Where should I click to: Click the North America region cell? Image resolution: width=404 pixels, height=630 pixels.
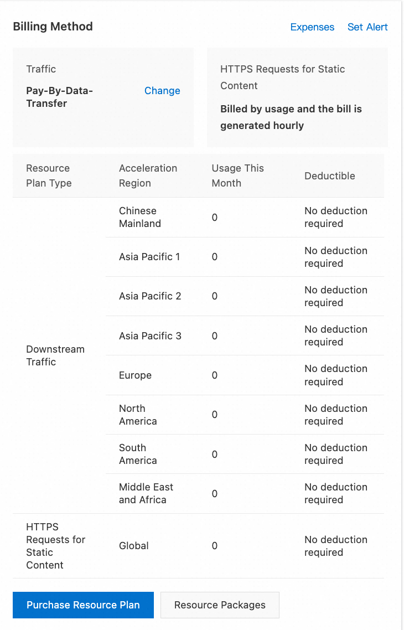pyautogui.click(x=138, y=415)
